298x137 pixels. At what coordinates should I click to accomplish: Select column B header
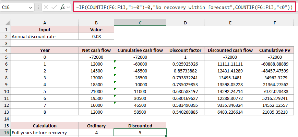pyautogui.click(x=96, y=23)
